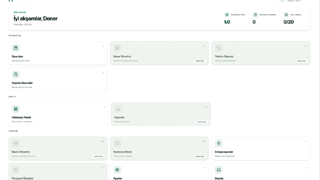Expand the Geçmiş Siparişler card chevron
This screenshot has width=320, height=180.
(x=103, y=73)
